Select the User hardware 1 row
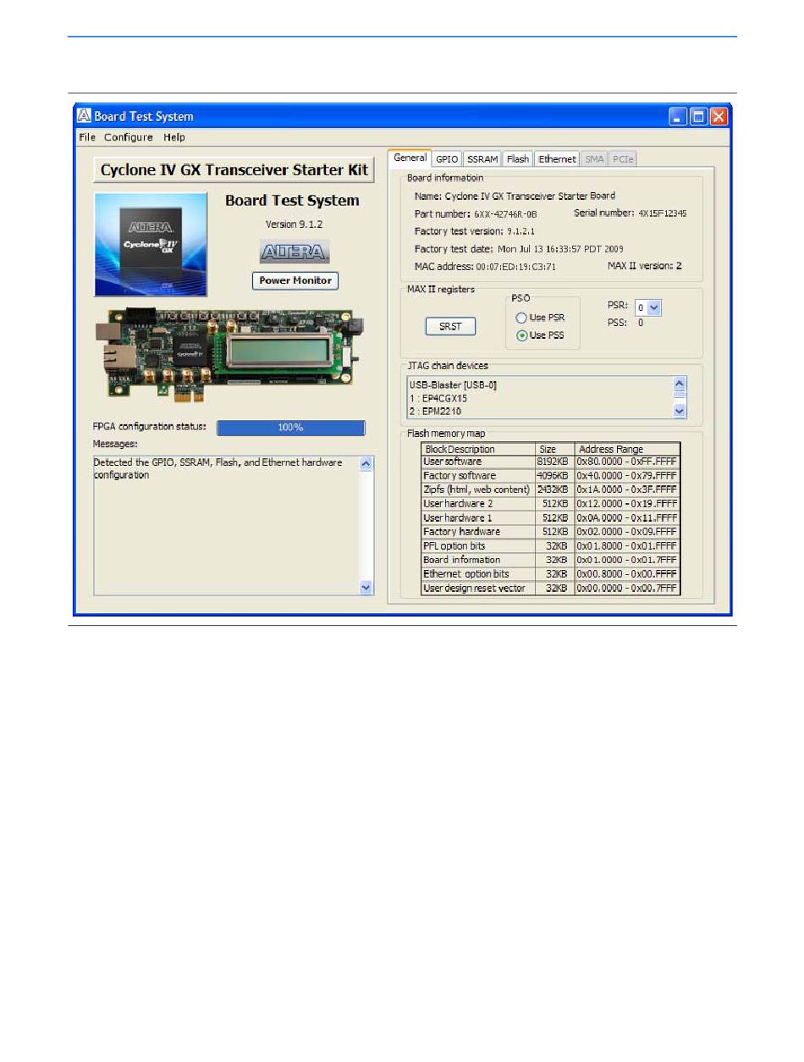 (x=550, y=517)
